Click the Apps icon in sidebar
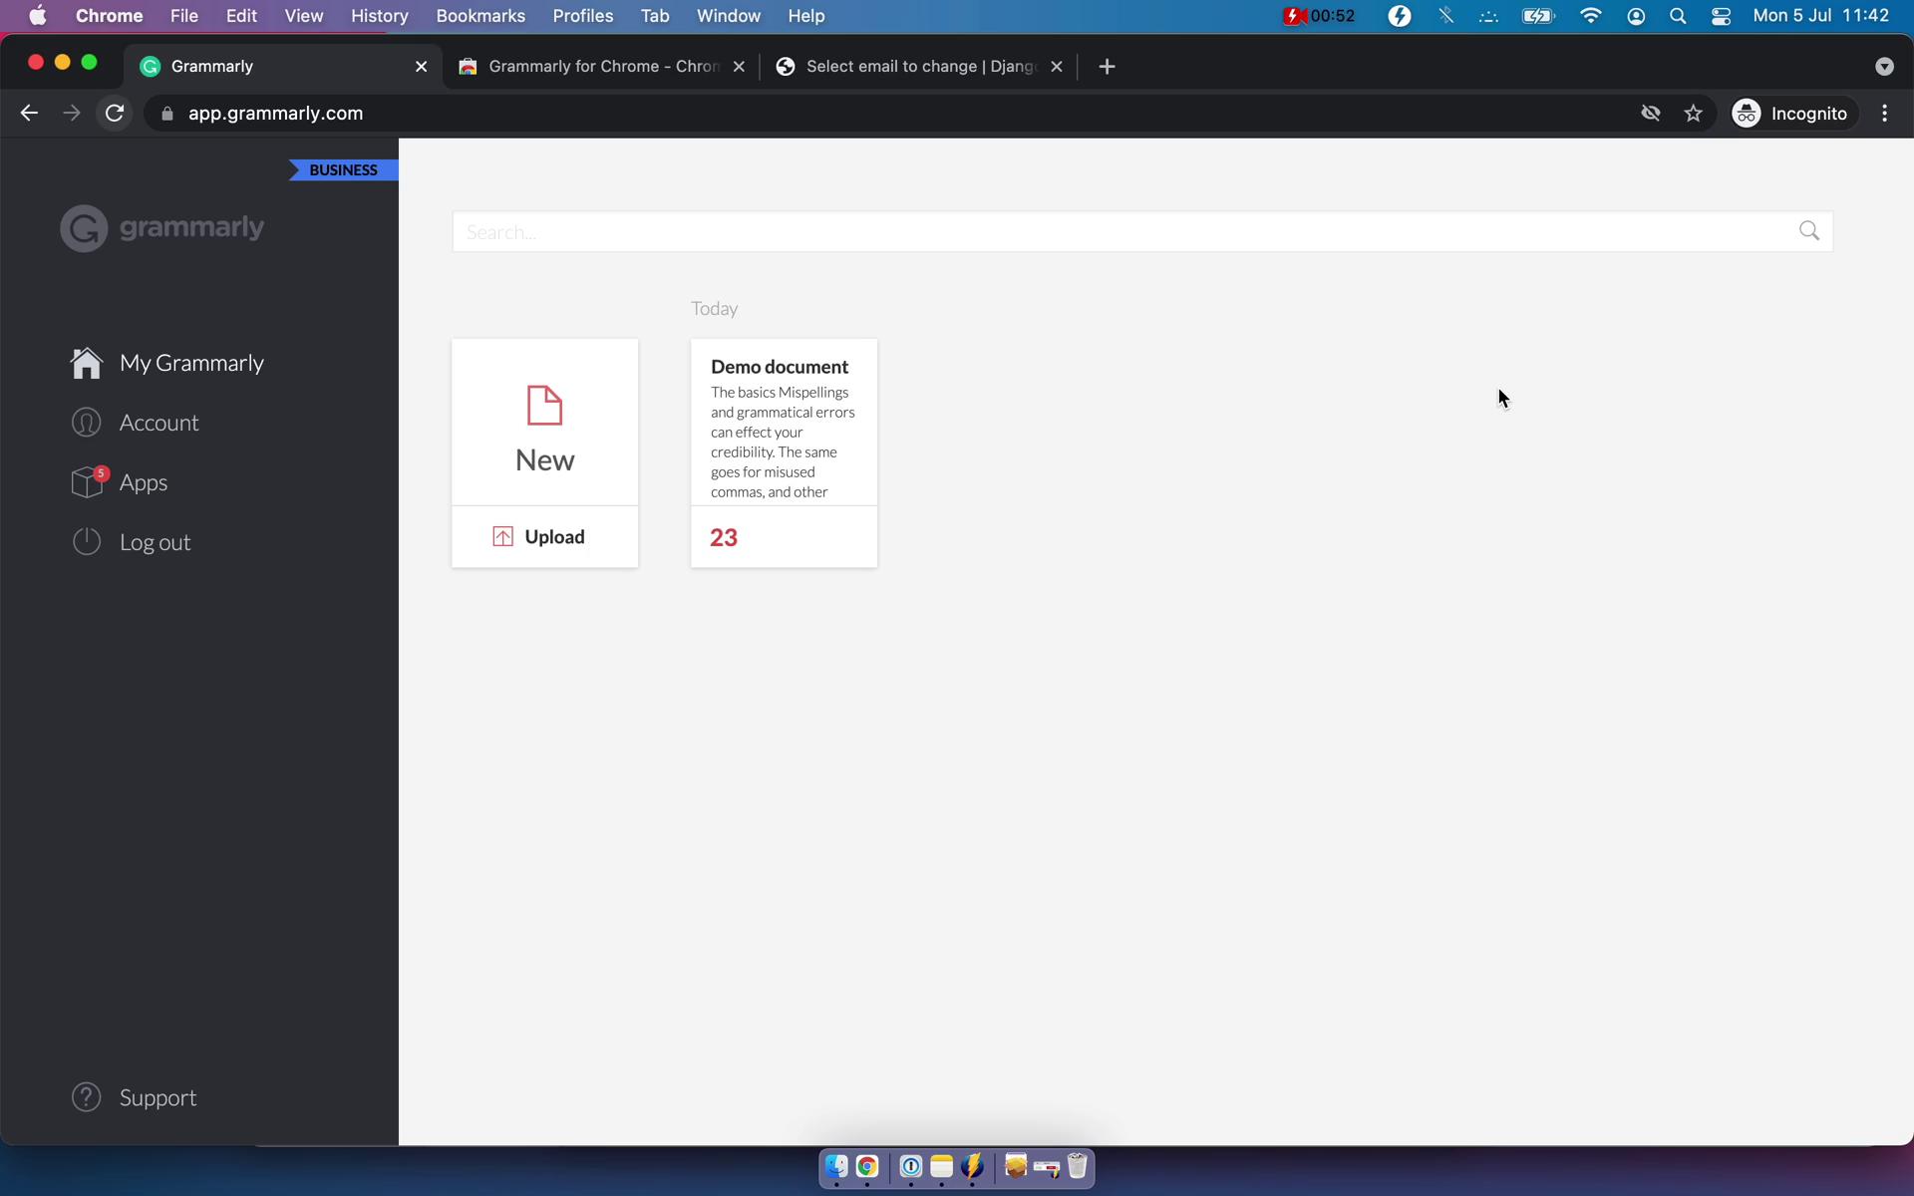Image resolution: width=1914 pixels, height=1196 pixels. 87,482
